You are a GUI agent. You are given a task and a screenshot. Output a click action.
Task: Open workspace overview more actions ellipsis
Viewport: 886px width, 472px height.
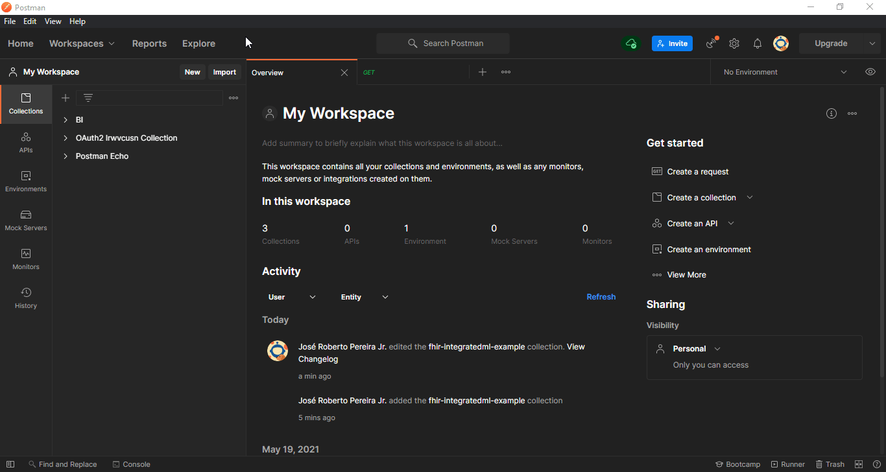tap(852, 113)
